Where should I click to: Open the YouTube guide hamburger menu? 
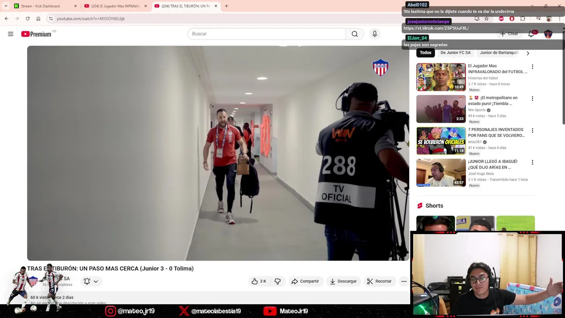[11, 34]
